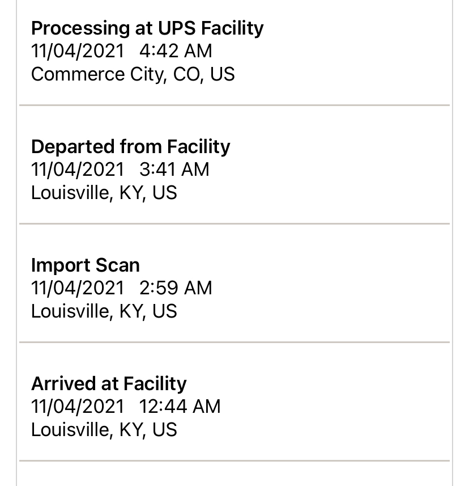Select the 11/04/2021 12:44 AM timestamp
The height and width of the screenshot is (486, 469).
[x=126, y=407]
